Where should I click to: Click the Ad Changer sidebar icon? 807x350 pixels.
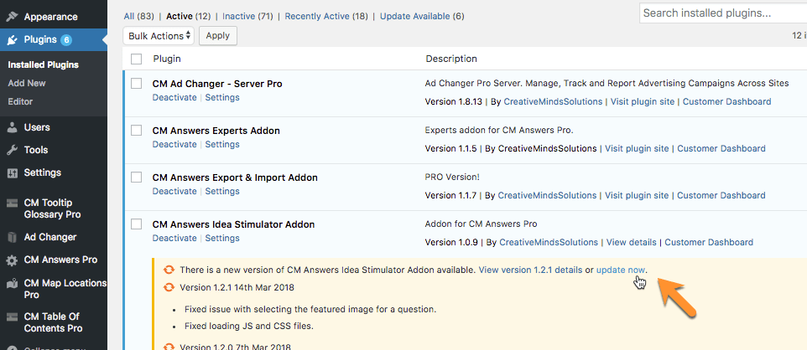pos(12,237)
